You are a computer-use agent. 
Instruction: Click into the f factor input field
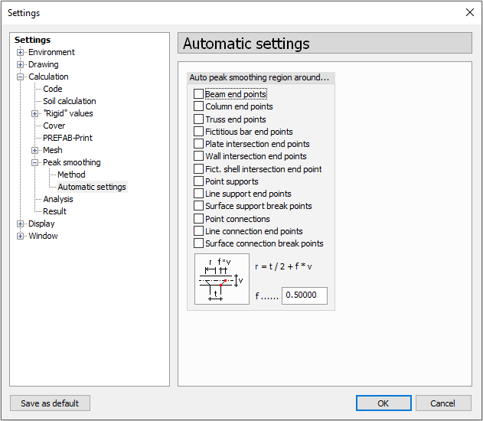point(304,295)
